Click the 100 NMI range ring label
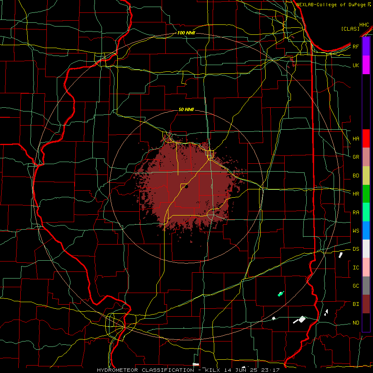This screenshot has height=373, width=373. [186, 33]
